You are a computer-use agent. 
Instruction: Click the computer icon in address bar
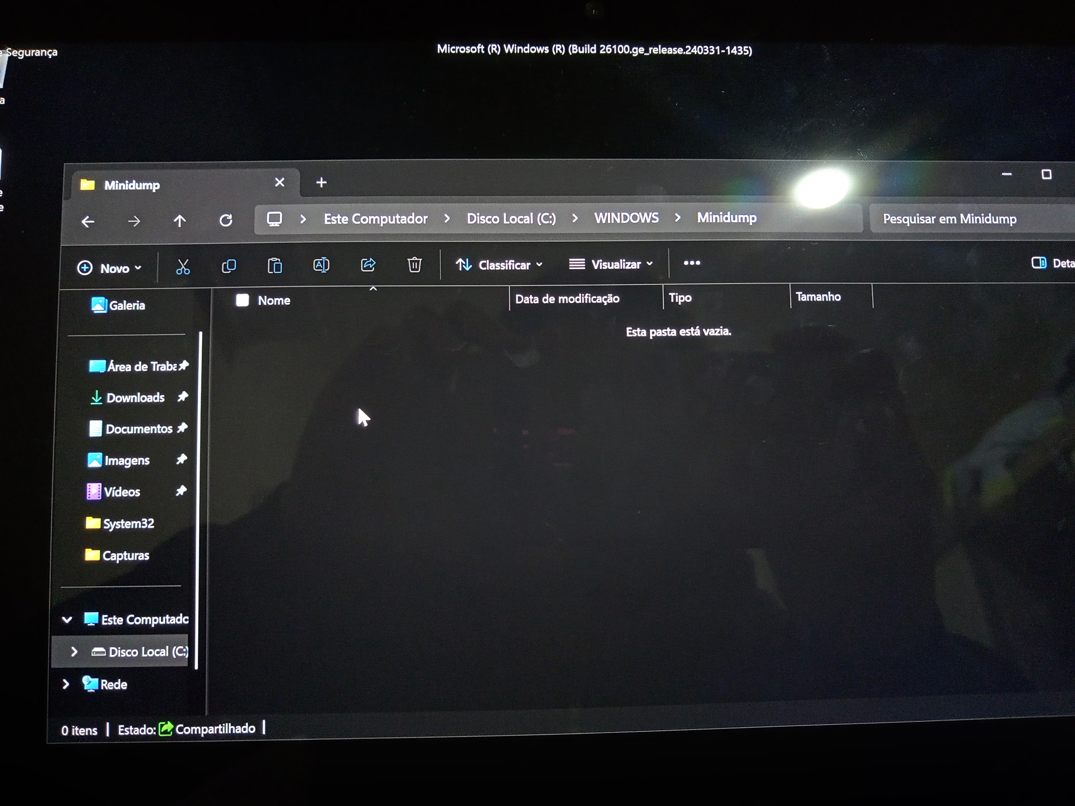275,219
